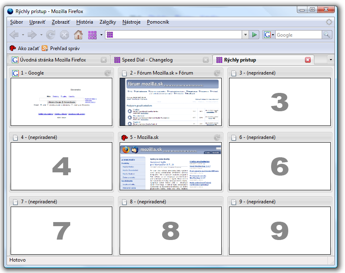Click the URL address bar field
The height and width of the screenshot is (273, 345).
(174, 35)
